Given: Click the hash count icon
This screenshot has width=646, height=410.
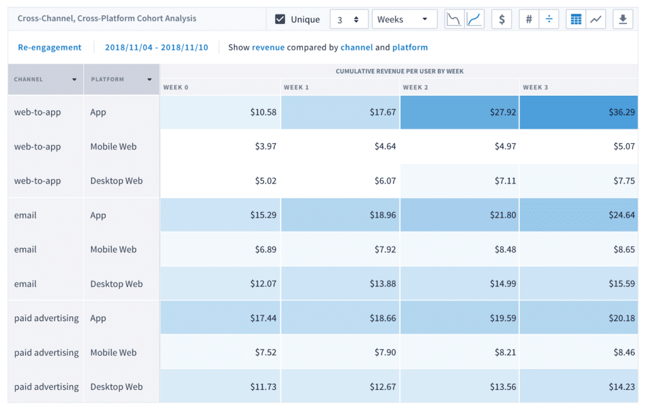Looking at the screenshot, I should tap(529, 20).
